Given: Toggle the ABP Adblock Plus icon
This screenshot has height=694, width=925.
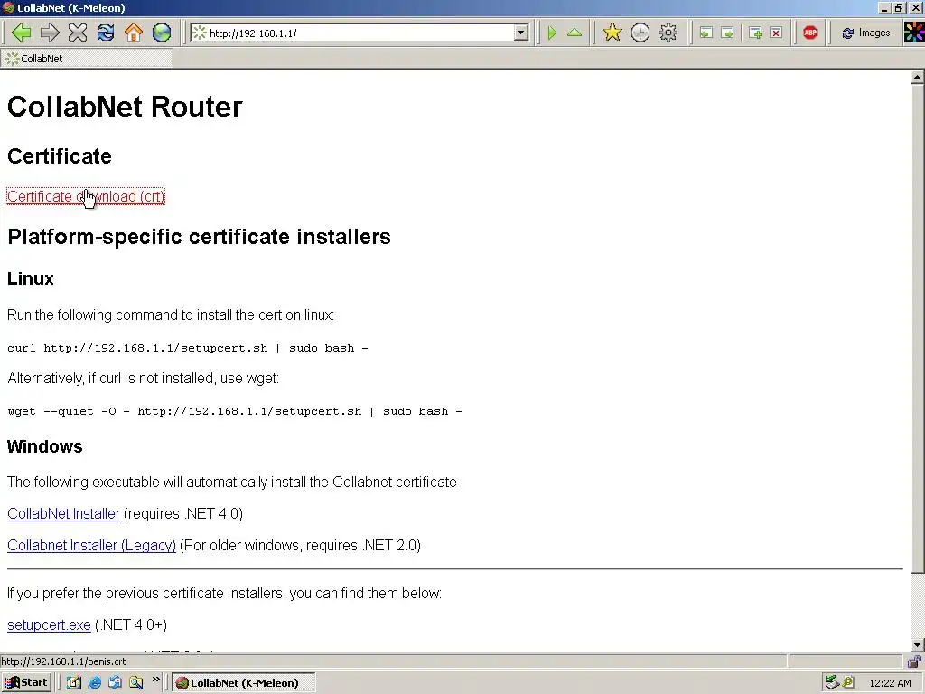Looking at the screenshot, I should 810,33.
